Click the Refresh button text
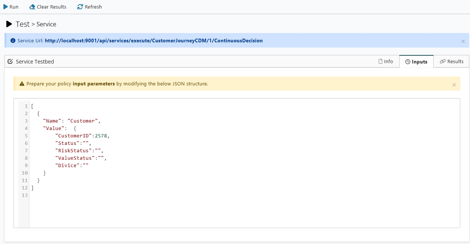 (x=93, y=7)
